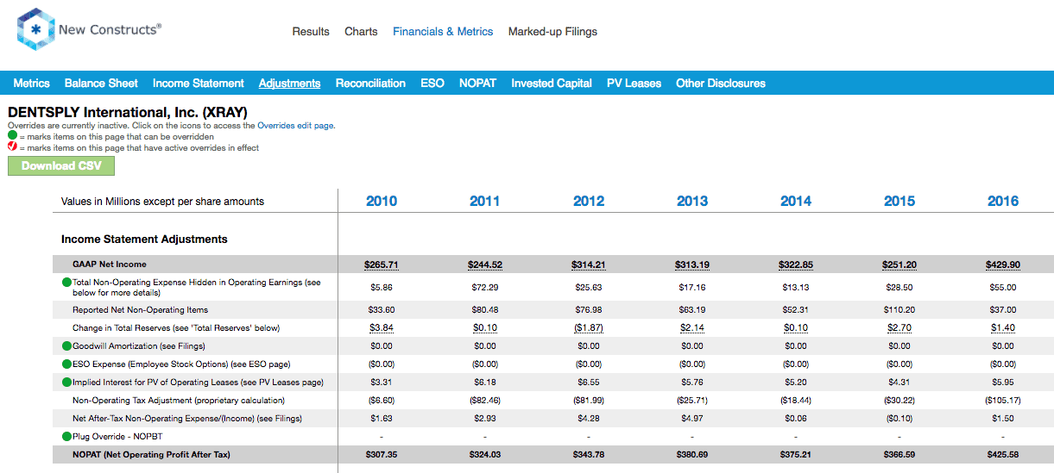The height and width of the screenshot is (473, 1054).
Task: Open the Results top navigation item
Action: pyautogui.click(x=311, y=31)
